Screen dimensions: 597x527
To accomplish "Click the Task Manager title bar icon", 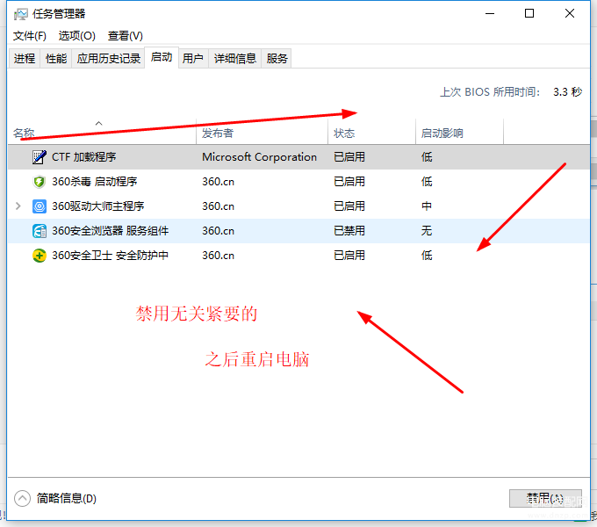I will point(20,14).
